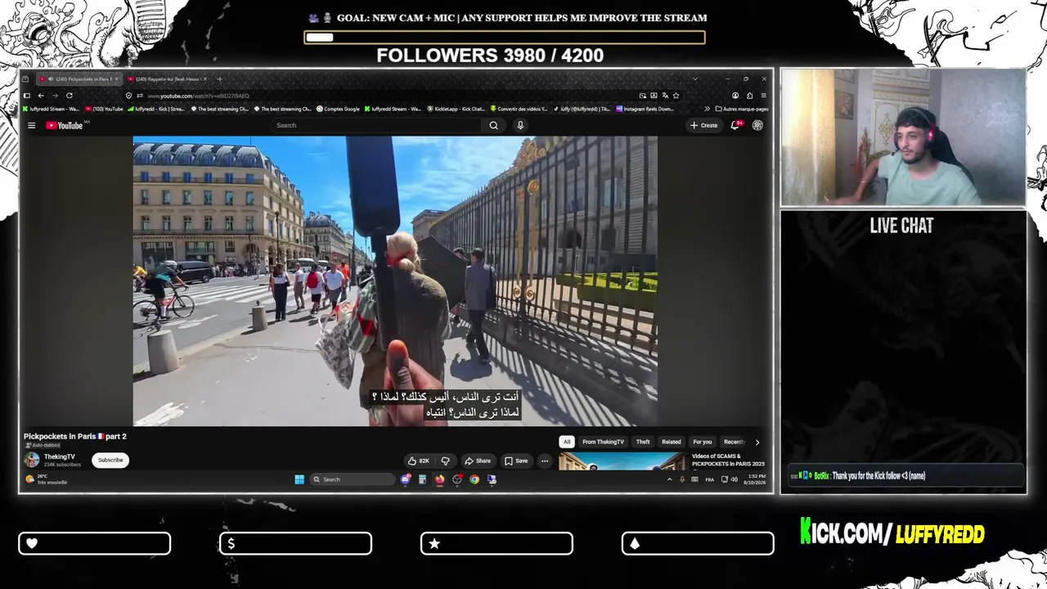The width and height of the screenshot is (1047, 589).
Task: Show more filter chips with the arrow
Action: coord(757,442)
